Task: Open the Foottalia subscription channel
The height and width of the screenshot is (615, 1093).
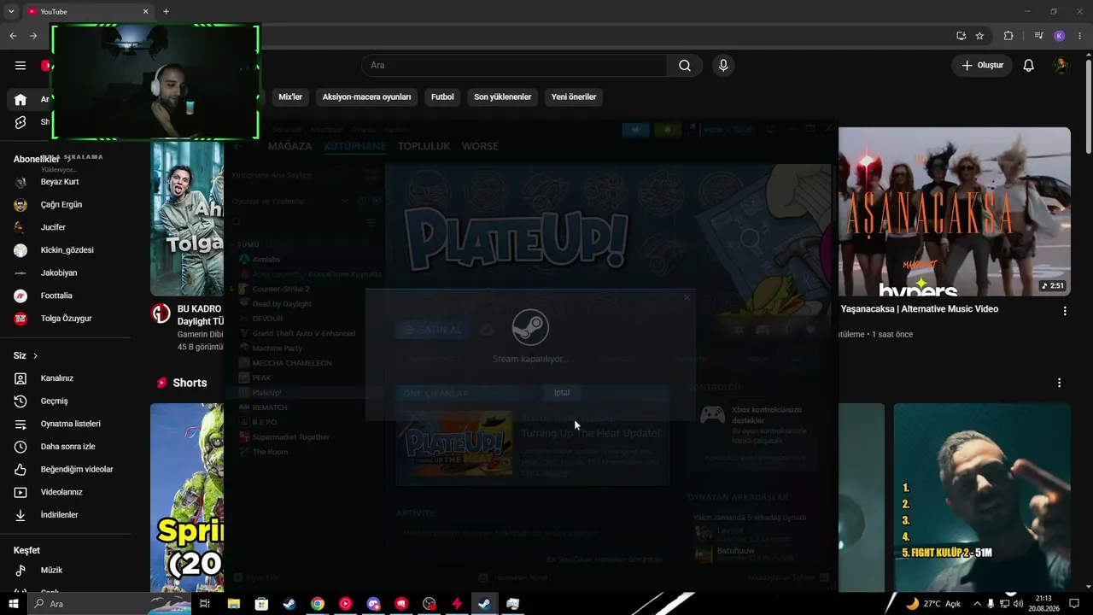Action: (x=56, y=296)
